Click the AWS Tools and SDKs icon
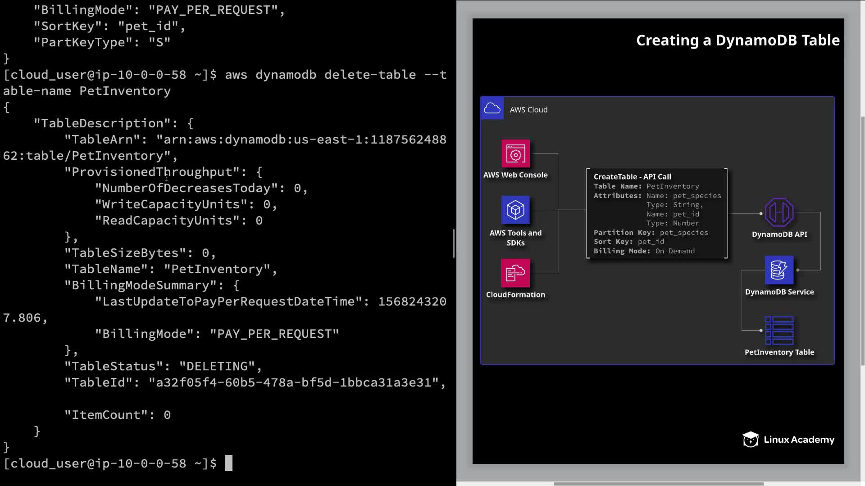The image size is (865, 486). coord(515,210)
